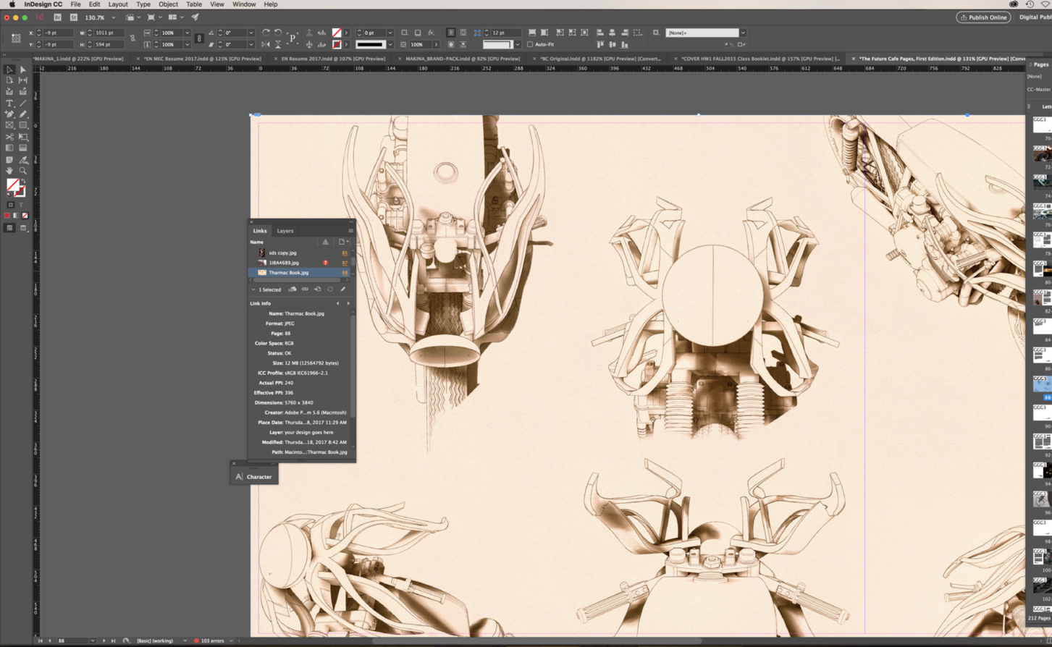Toggle formatting affects container button
The image size is (1052, 647).
(10, 205)
